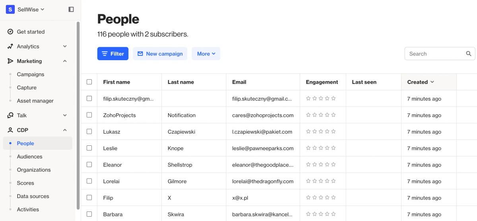Screen dimensions: 477x221
Task: Click last name cell Gilmore
Action: (177, 181)
